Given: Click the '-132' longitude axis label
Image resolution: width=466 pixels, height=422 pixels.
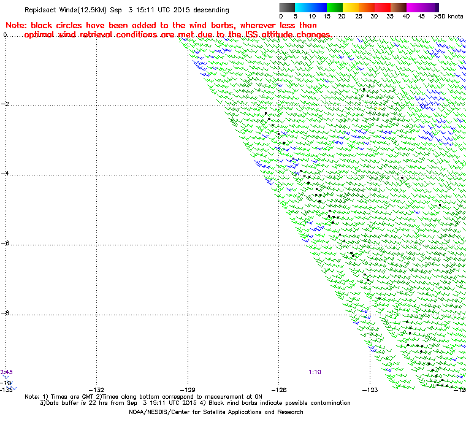Looking at the screenshot, I should click(x=97, y=389).
